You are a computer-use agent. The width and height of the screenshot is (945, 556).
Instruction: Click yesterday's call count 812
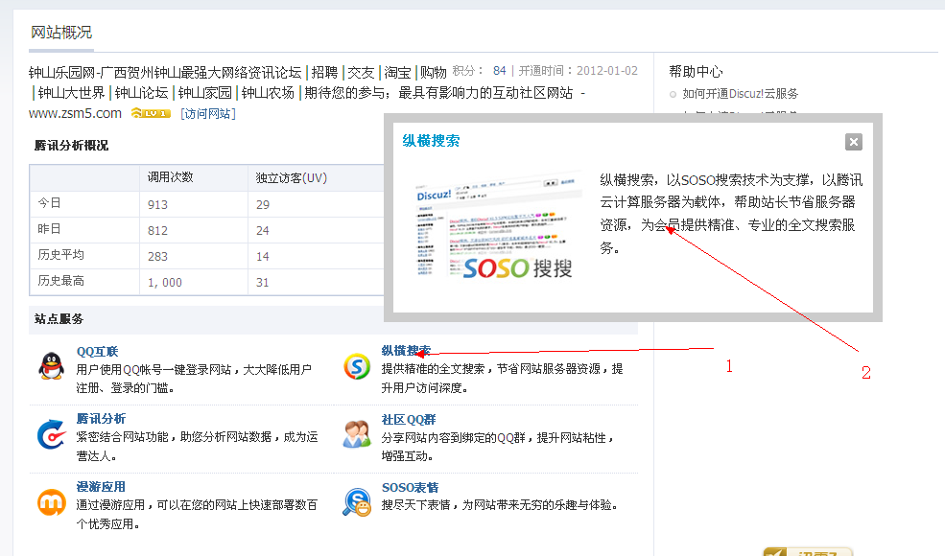[158, 231]
